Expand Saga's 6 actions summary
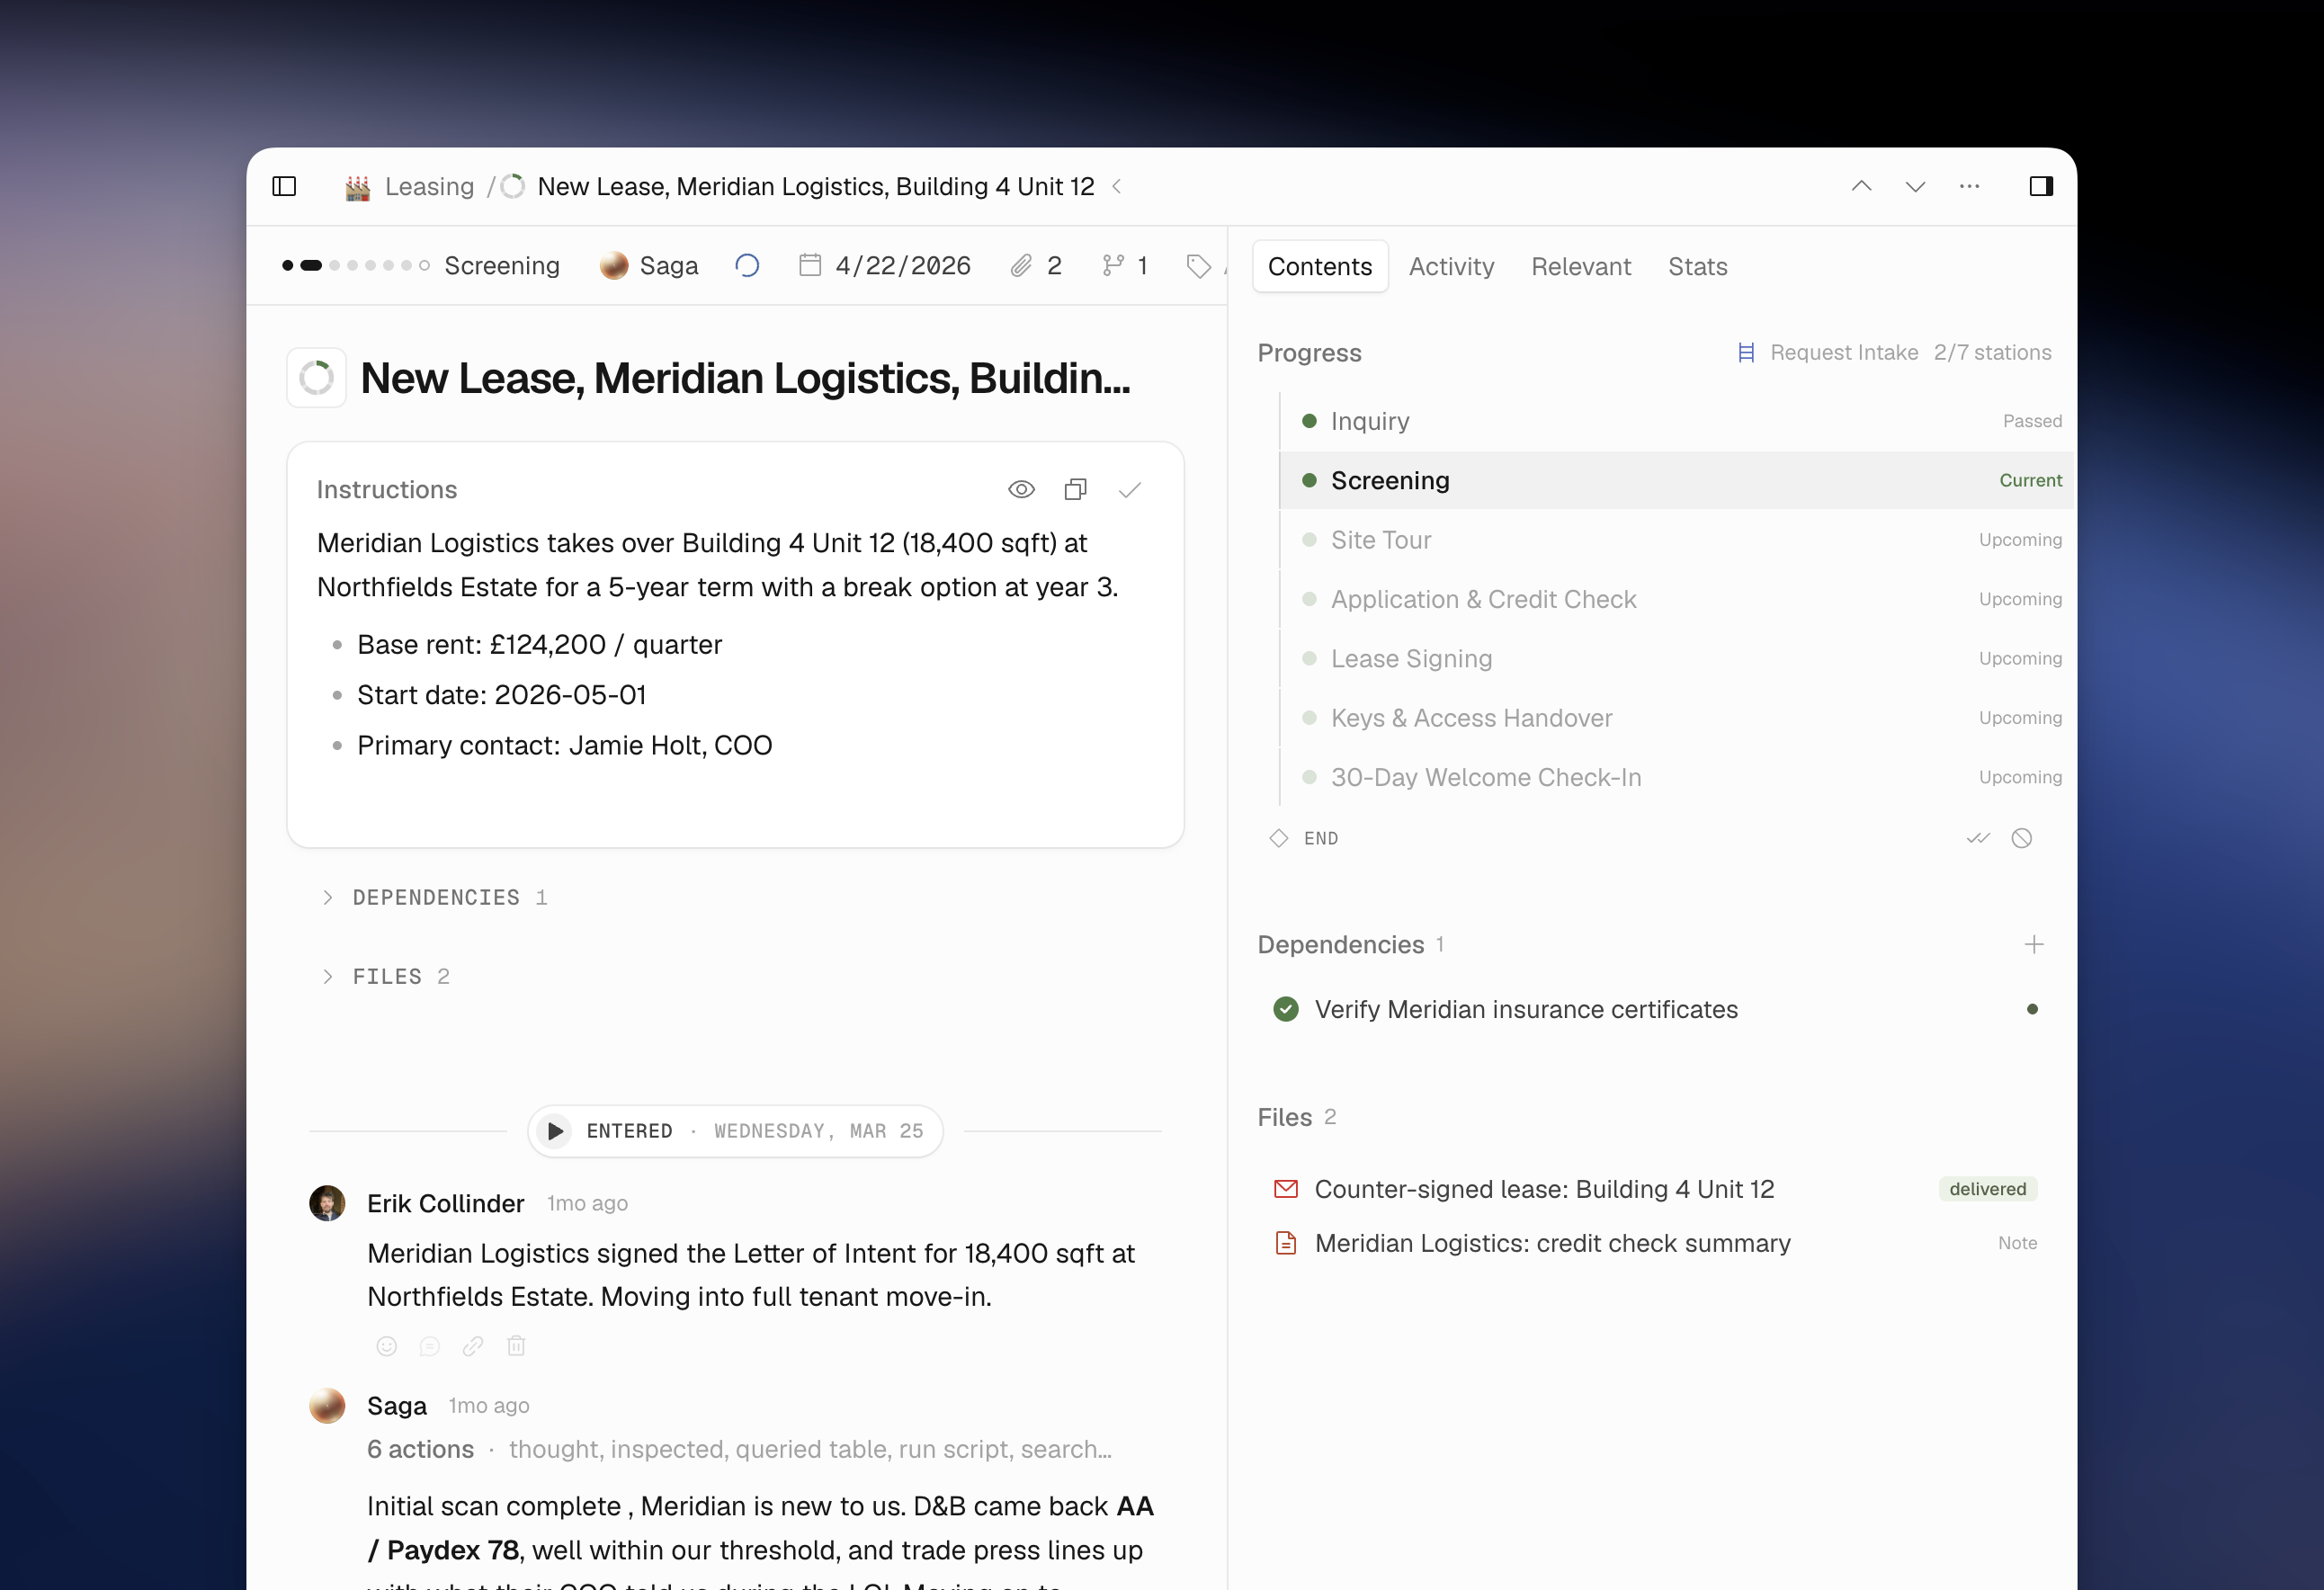Viewport: 2324px width, 1590px height. point(739,1449)
